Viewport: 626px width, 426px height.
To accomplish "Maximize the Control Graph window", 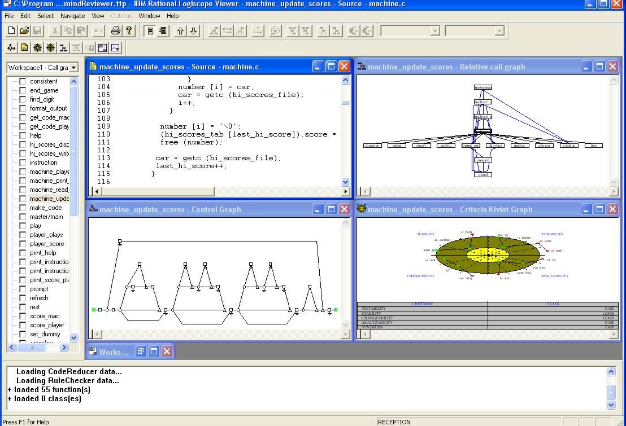I will tap(331, 209).
